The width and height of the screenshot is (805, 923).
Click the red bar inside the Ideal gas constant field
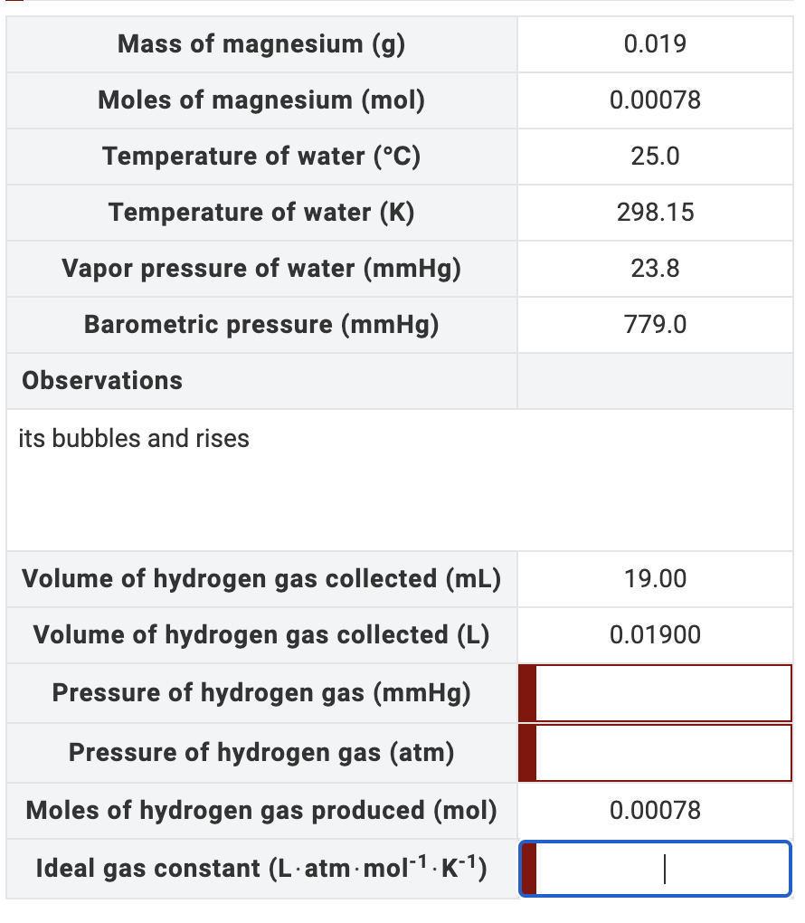tap(532, 868)
